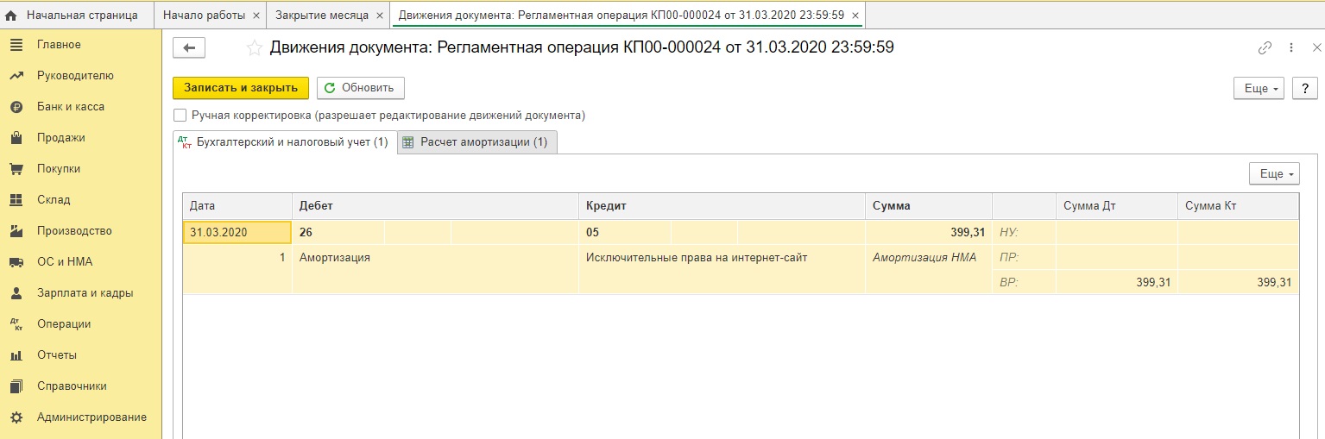Image resolution: width=1325 pixels, height=439 pixels.
Task: Add document to favorites with star icon
Action: [x=254, y=48]
